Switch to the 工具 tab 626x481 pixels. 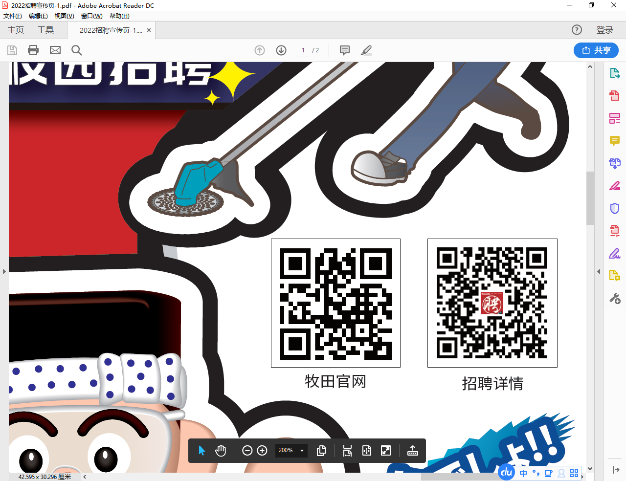tap(45, 30)
